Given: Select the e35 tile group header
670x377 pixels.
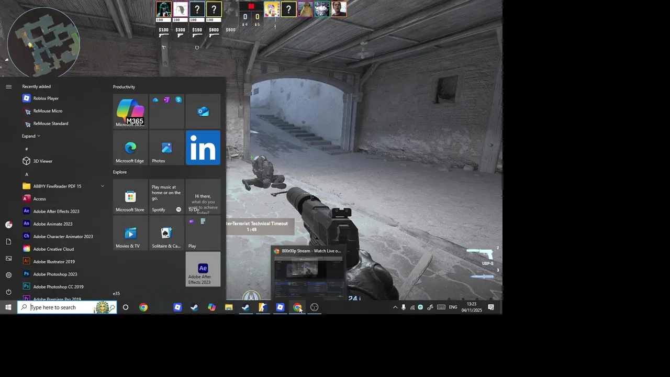Looking at the screenshot, I should point(116,293).
